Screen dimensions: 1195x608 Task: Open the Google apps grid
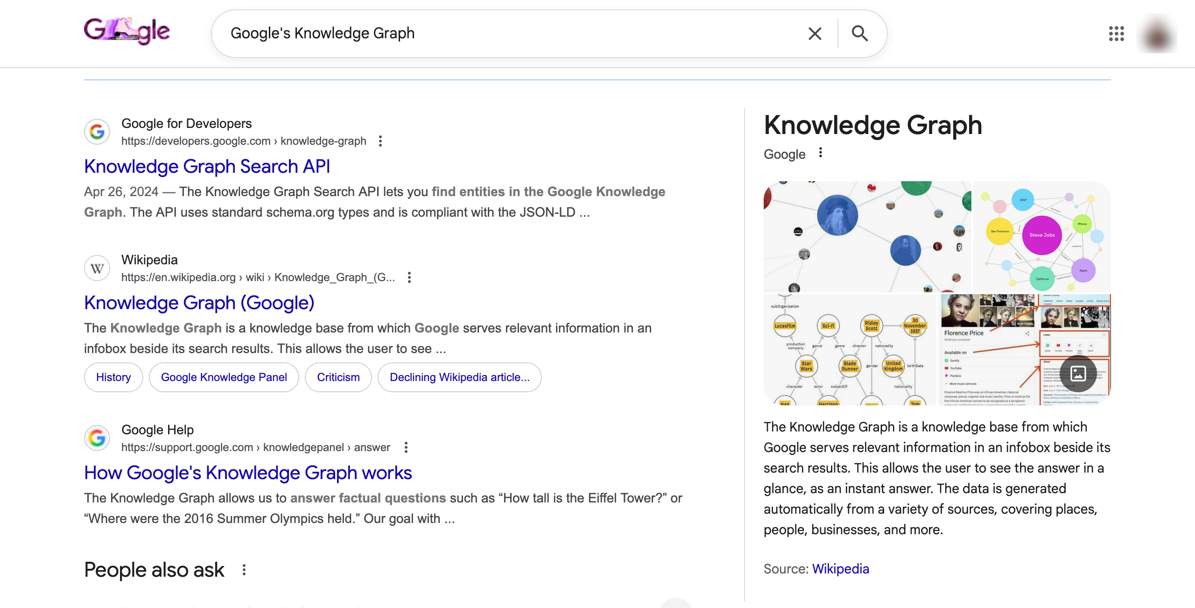click(x=1116, y=34)
